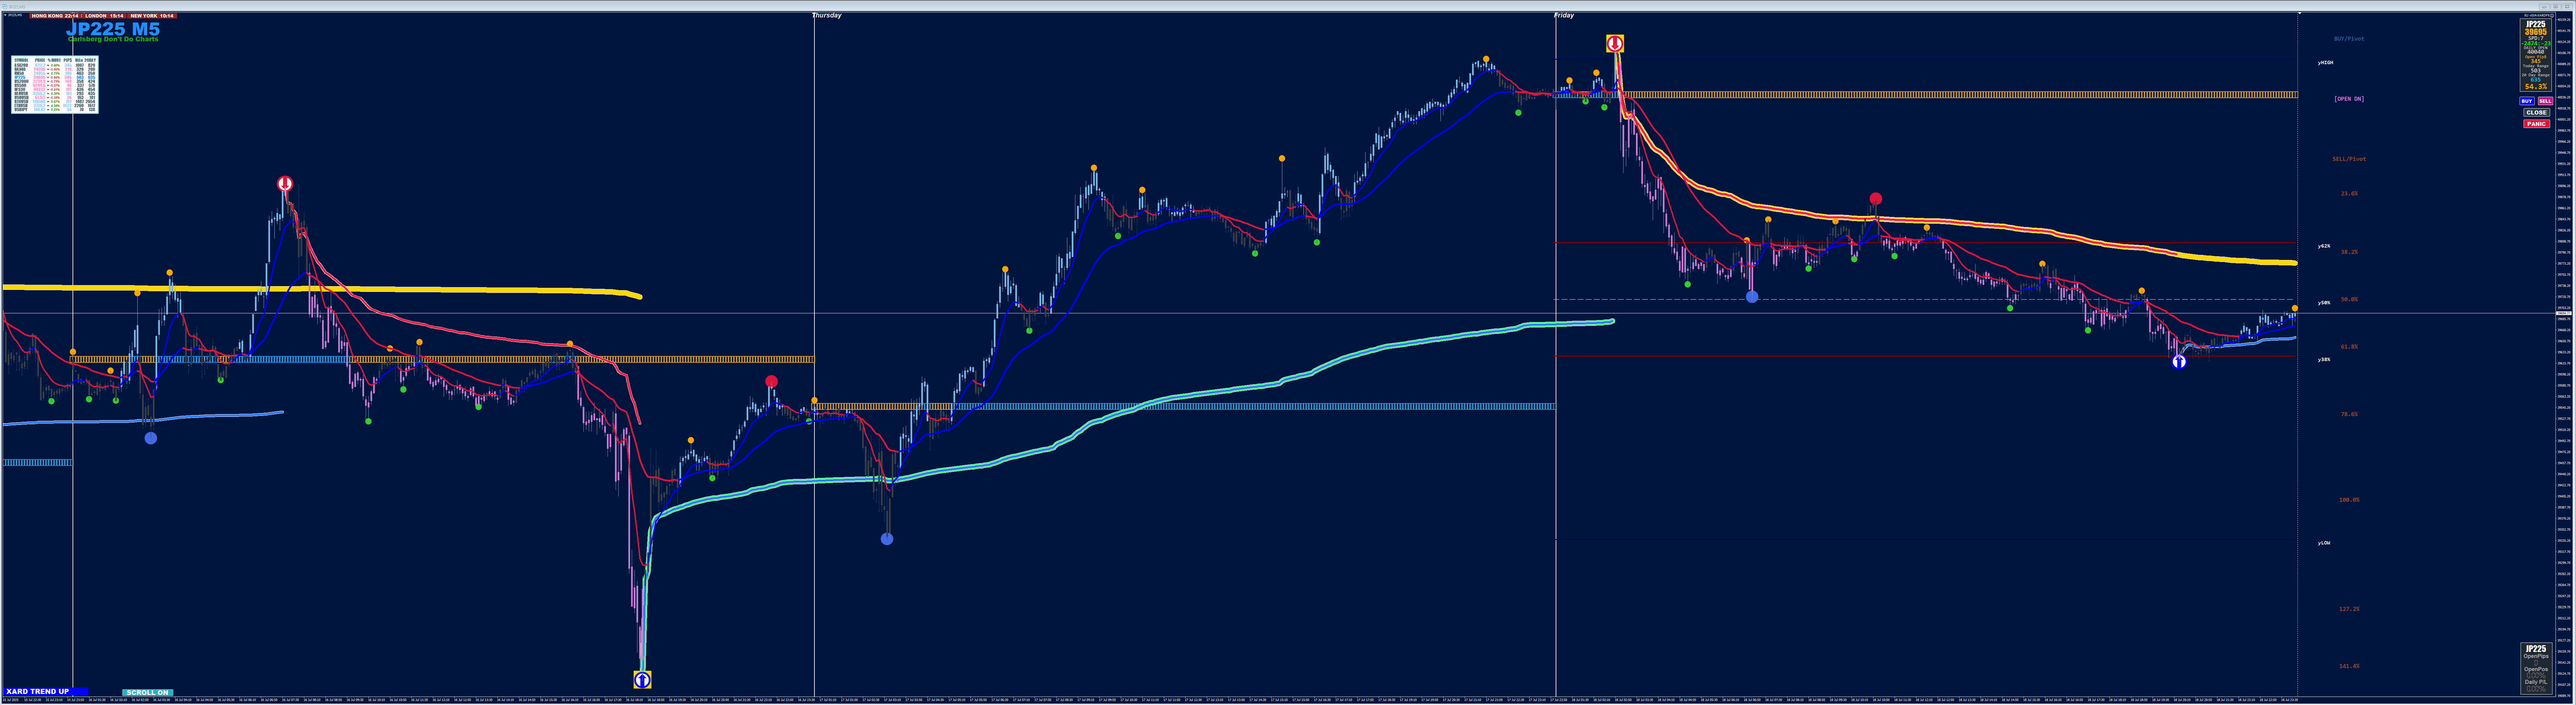2576x705 pixels.
Task: Open the JP225,M5 chart dropdown arrow
Action: point(5,15)
